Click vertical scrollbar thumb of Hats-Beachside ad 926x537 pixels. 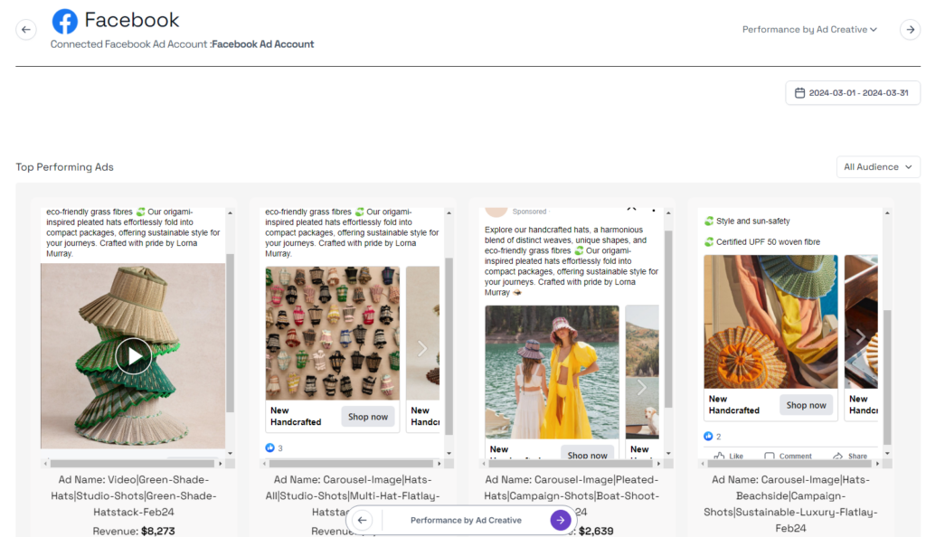tap(887, 376)
